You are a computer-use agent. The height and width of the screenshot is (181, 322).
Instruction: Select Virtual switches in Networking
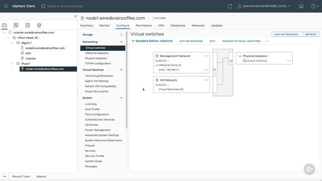click(103, 48)
